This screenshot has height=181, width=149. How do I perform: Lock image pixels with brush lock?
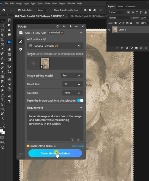click(x=119, y=23)
